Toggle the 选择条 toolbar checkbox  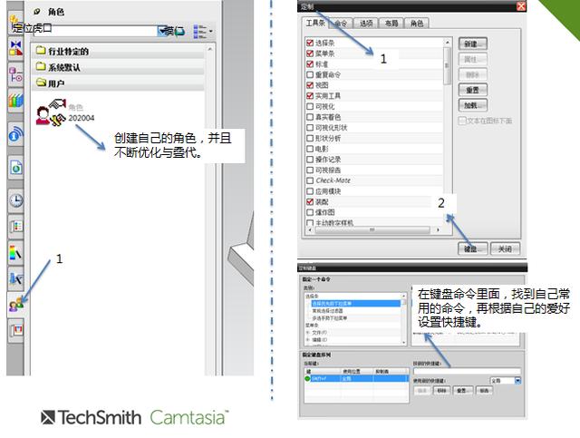(x=310, y=43)
